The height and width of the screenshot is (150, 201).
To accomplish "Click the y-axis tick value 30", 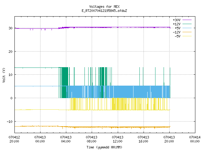I will (10, 28).
